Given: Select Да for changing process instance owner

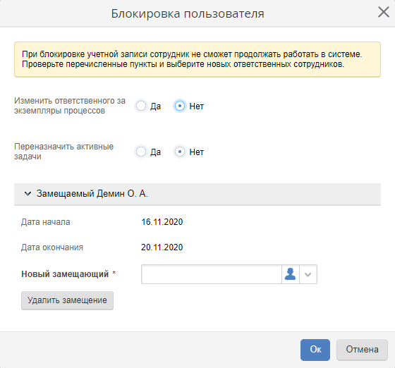Looking at the screenshot, I should 141,106.
